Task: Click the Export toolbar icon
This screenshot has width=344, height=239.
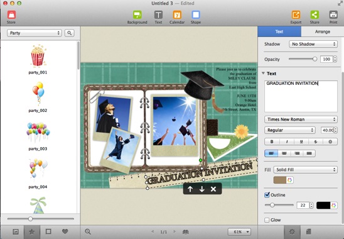Action: point(296,15)
